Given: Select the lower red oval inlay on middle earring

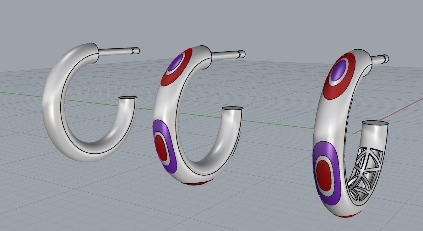Looking at the screenshot, I should pos(161,149).
